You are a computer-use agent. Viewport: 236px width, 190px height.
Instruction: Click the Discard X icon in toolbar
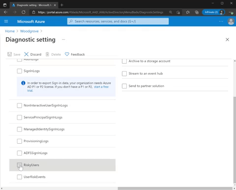26,54
